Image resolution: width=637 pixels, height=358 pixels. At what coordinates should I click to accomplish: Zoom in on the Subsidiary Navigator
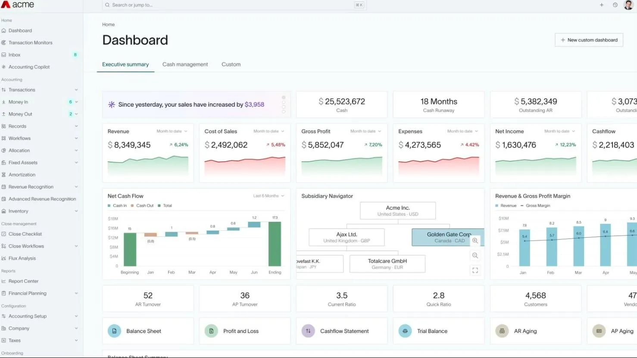(475, 241)
